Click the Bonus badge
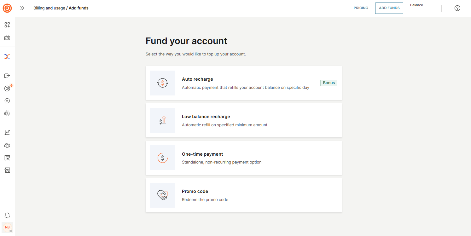 pyautogui.click(x=329, y=83)
